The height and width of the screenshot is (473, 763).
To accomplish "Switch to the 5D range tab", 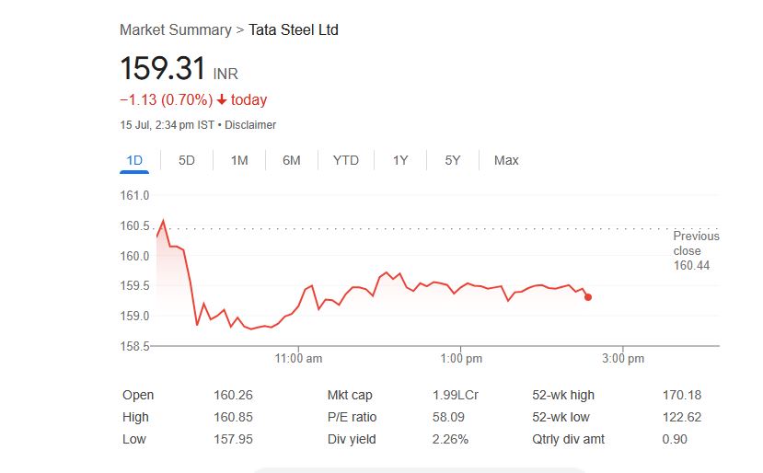I will [186, 161].
